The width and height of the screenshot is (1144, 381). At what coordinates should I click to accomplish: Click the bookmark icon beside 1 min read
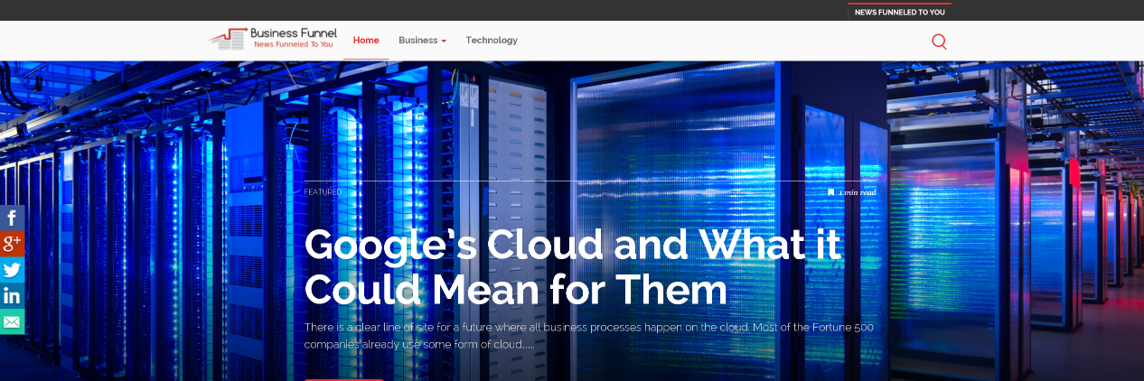point(830,192)
